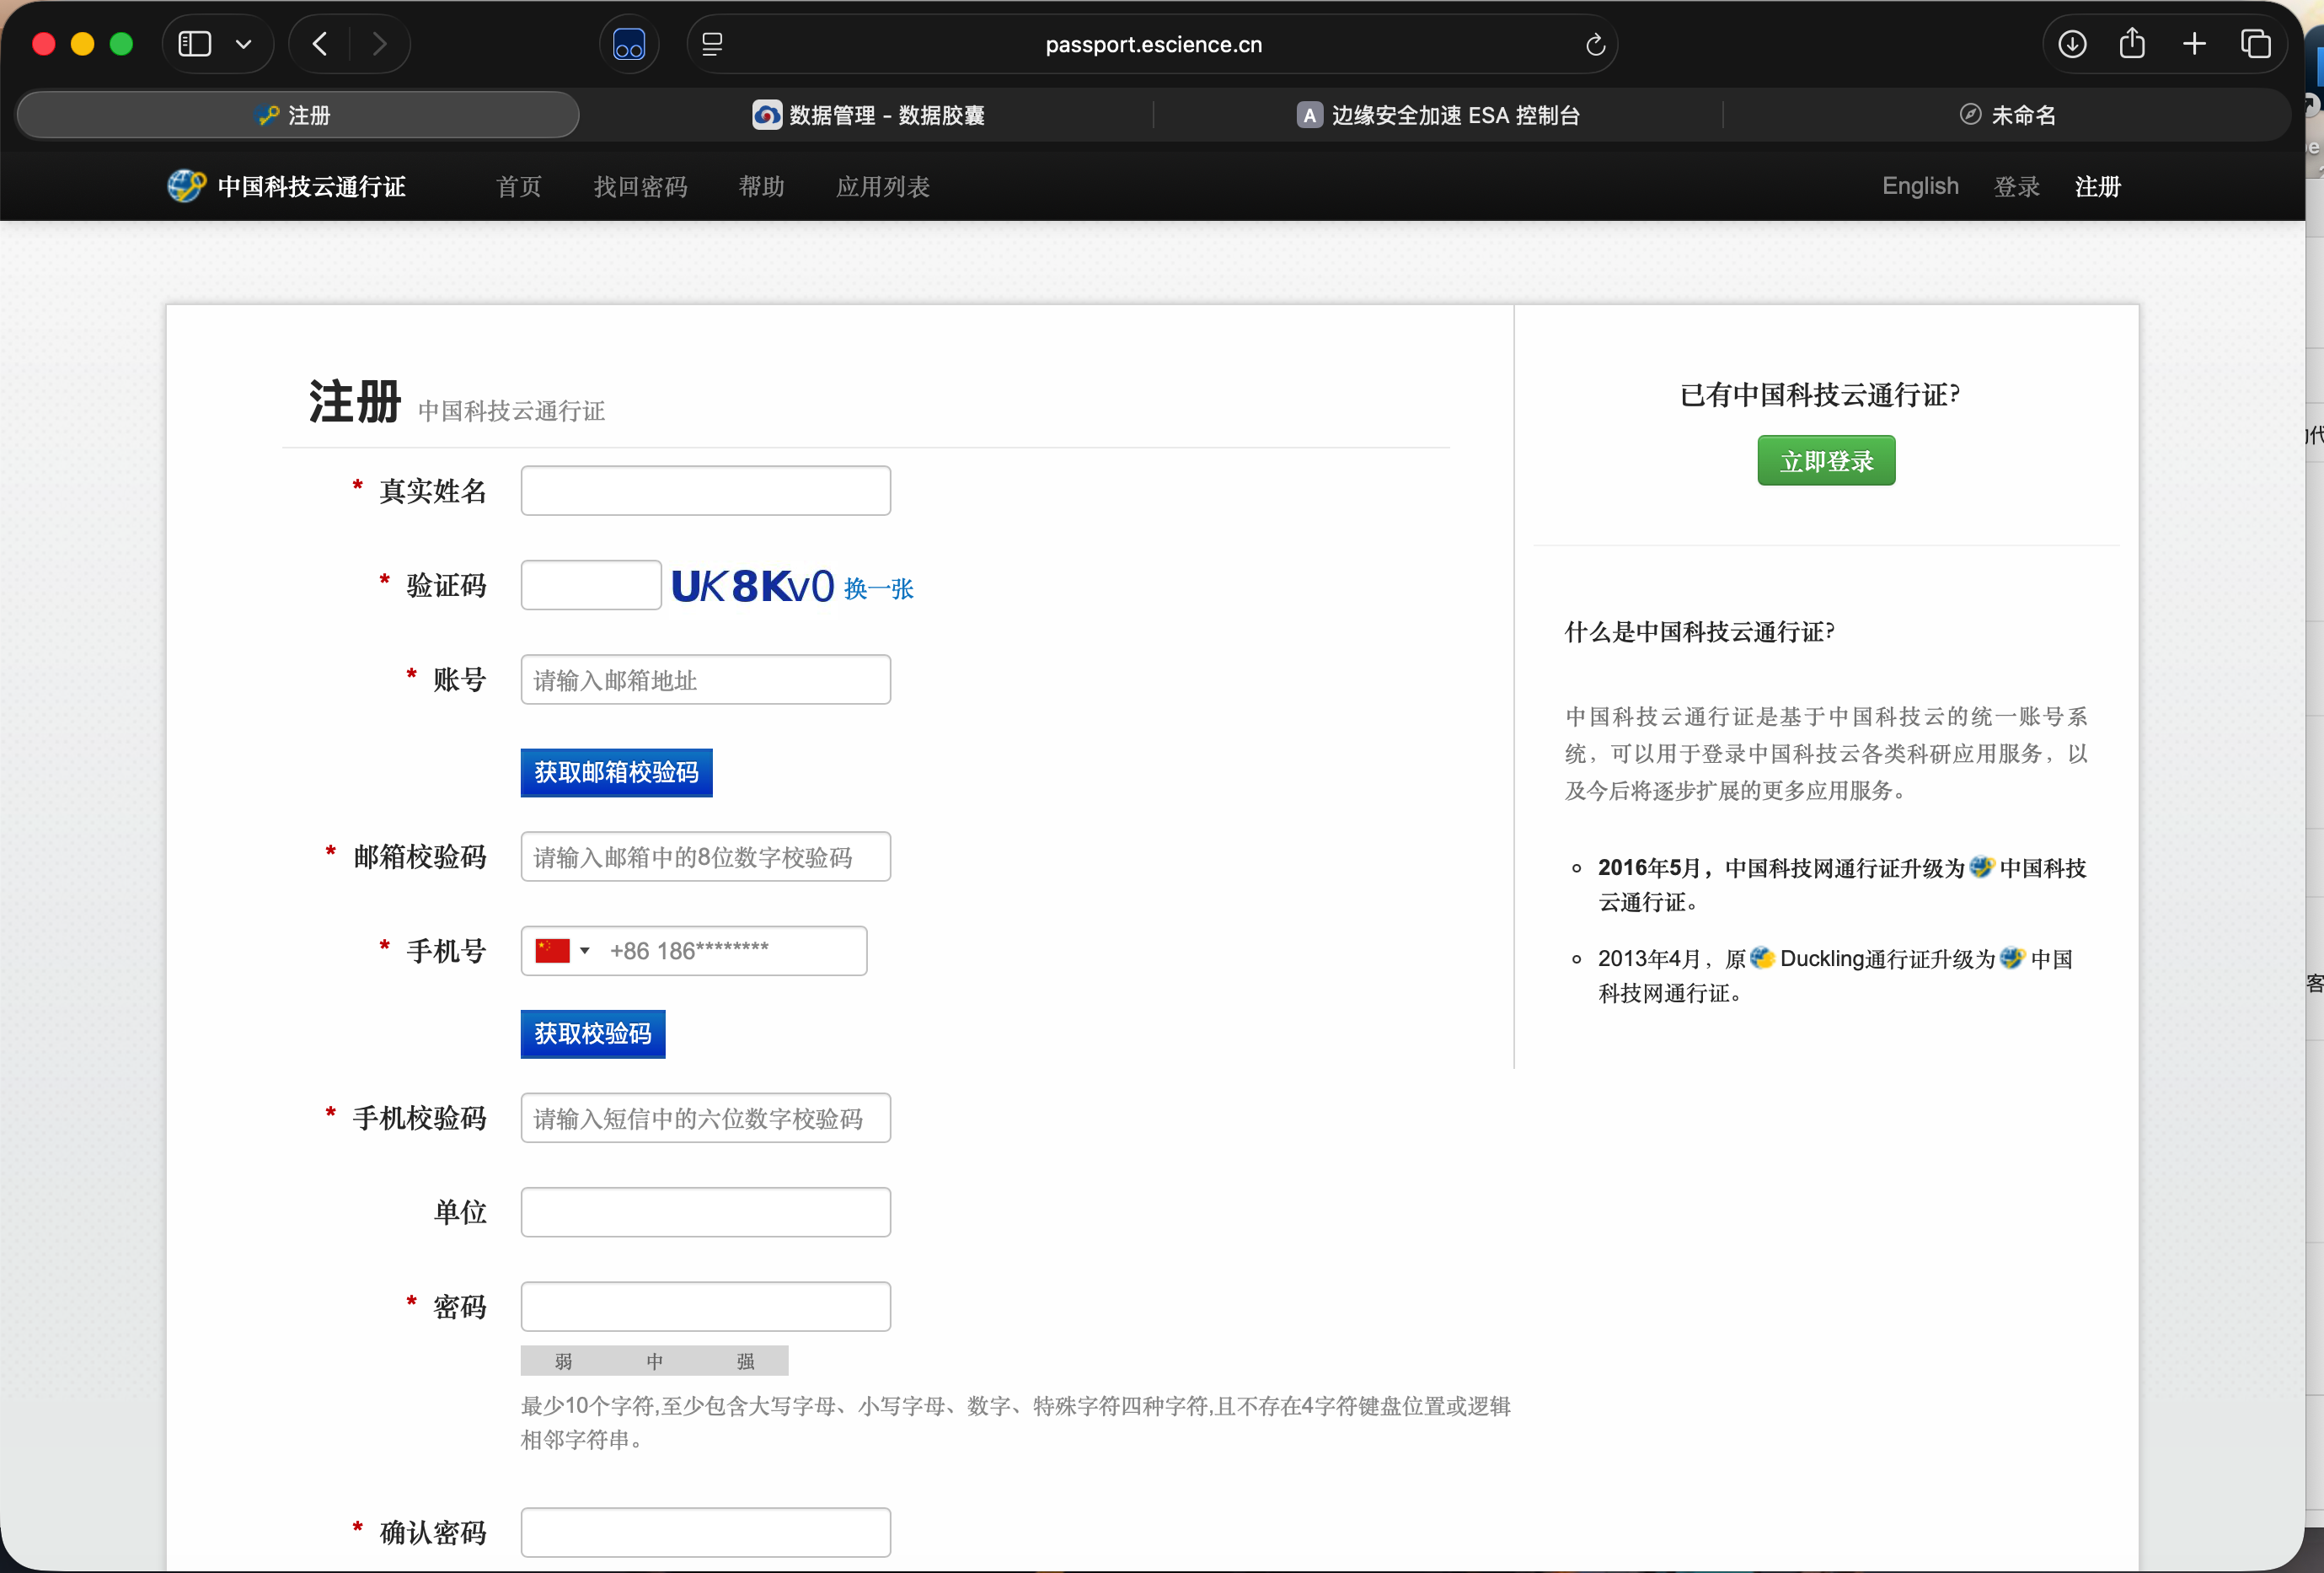Click 换一张 to refresh captcha
This screenshot has width=2324, height=1573.
tap(879, 588)
